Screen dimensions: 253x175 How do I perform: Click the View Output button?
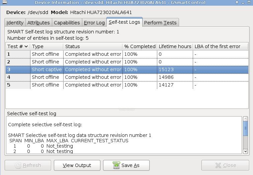[x=77, y=165]
